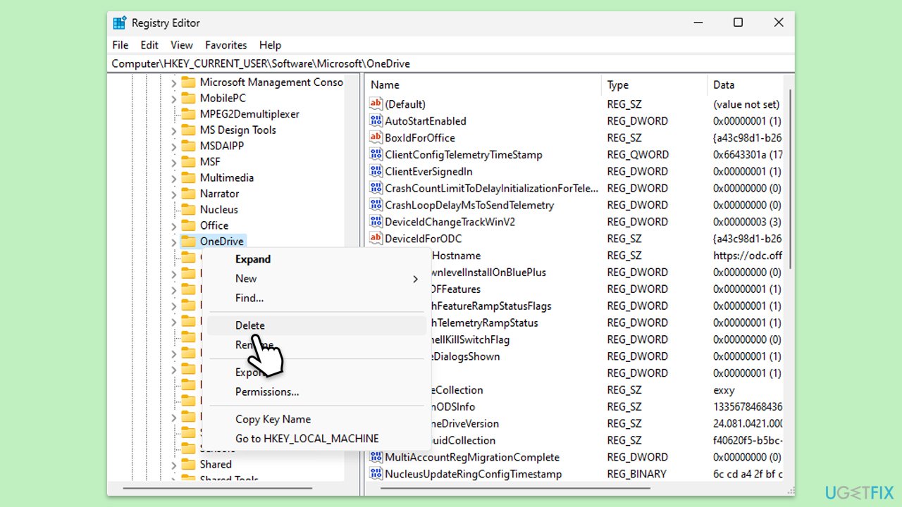Viewport: 902px width, 507px height.
Task: Sort by the Type column header
Action: point(654,84)
